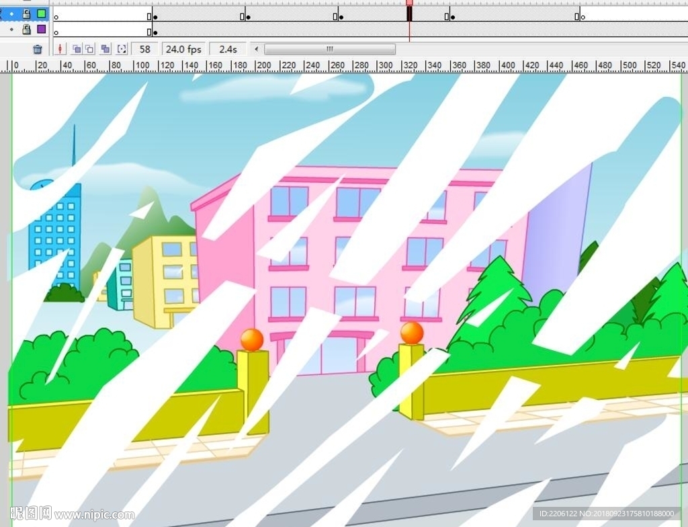Turn on Edit Multiple Frames
This screenshot has width=688, height=527.
pos(105,49)
